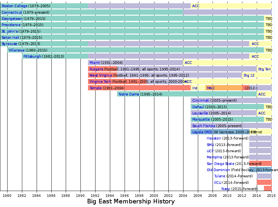
Task: Select the Cincinnati link
Action: [201, 100]
